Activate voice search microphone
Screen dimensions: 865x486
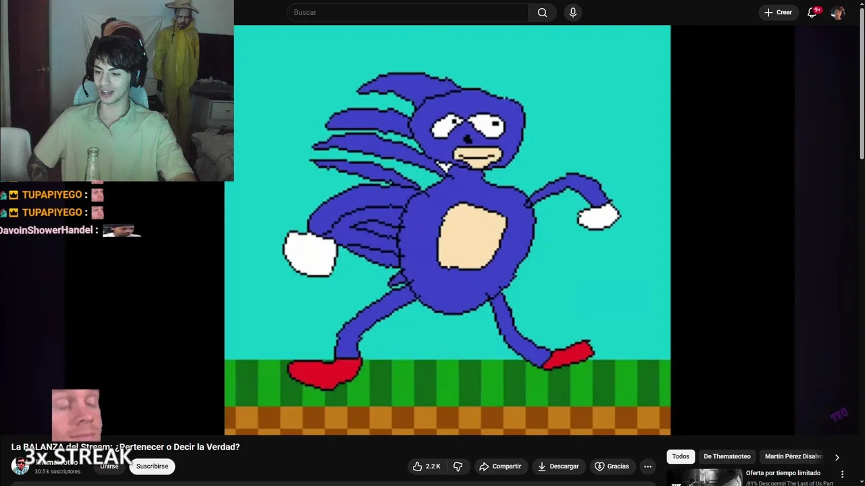[x=573, y=12]
